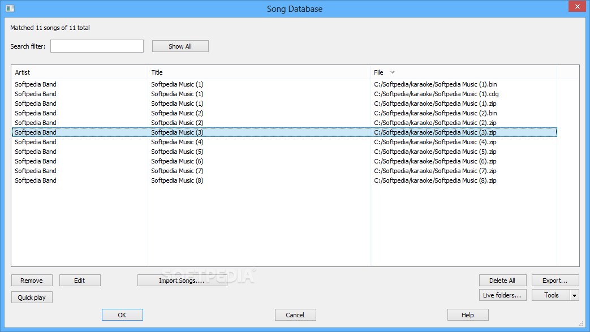This screenshot has height=332, width=590.
Task: Select file Softpedia Music (2).zip
Action: tap(435, 123)
